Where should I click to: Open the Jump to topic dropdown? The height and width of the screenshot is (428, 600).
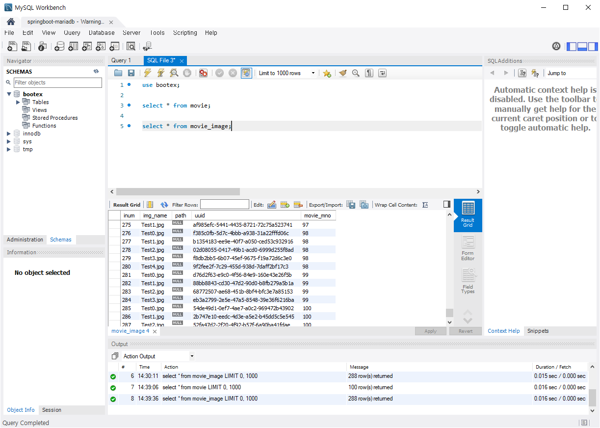tap(572, 73)
